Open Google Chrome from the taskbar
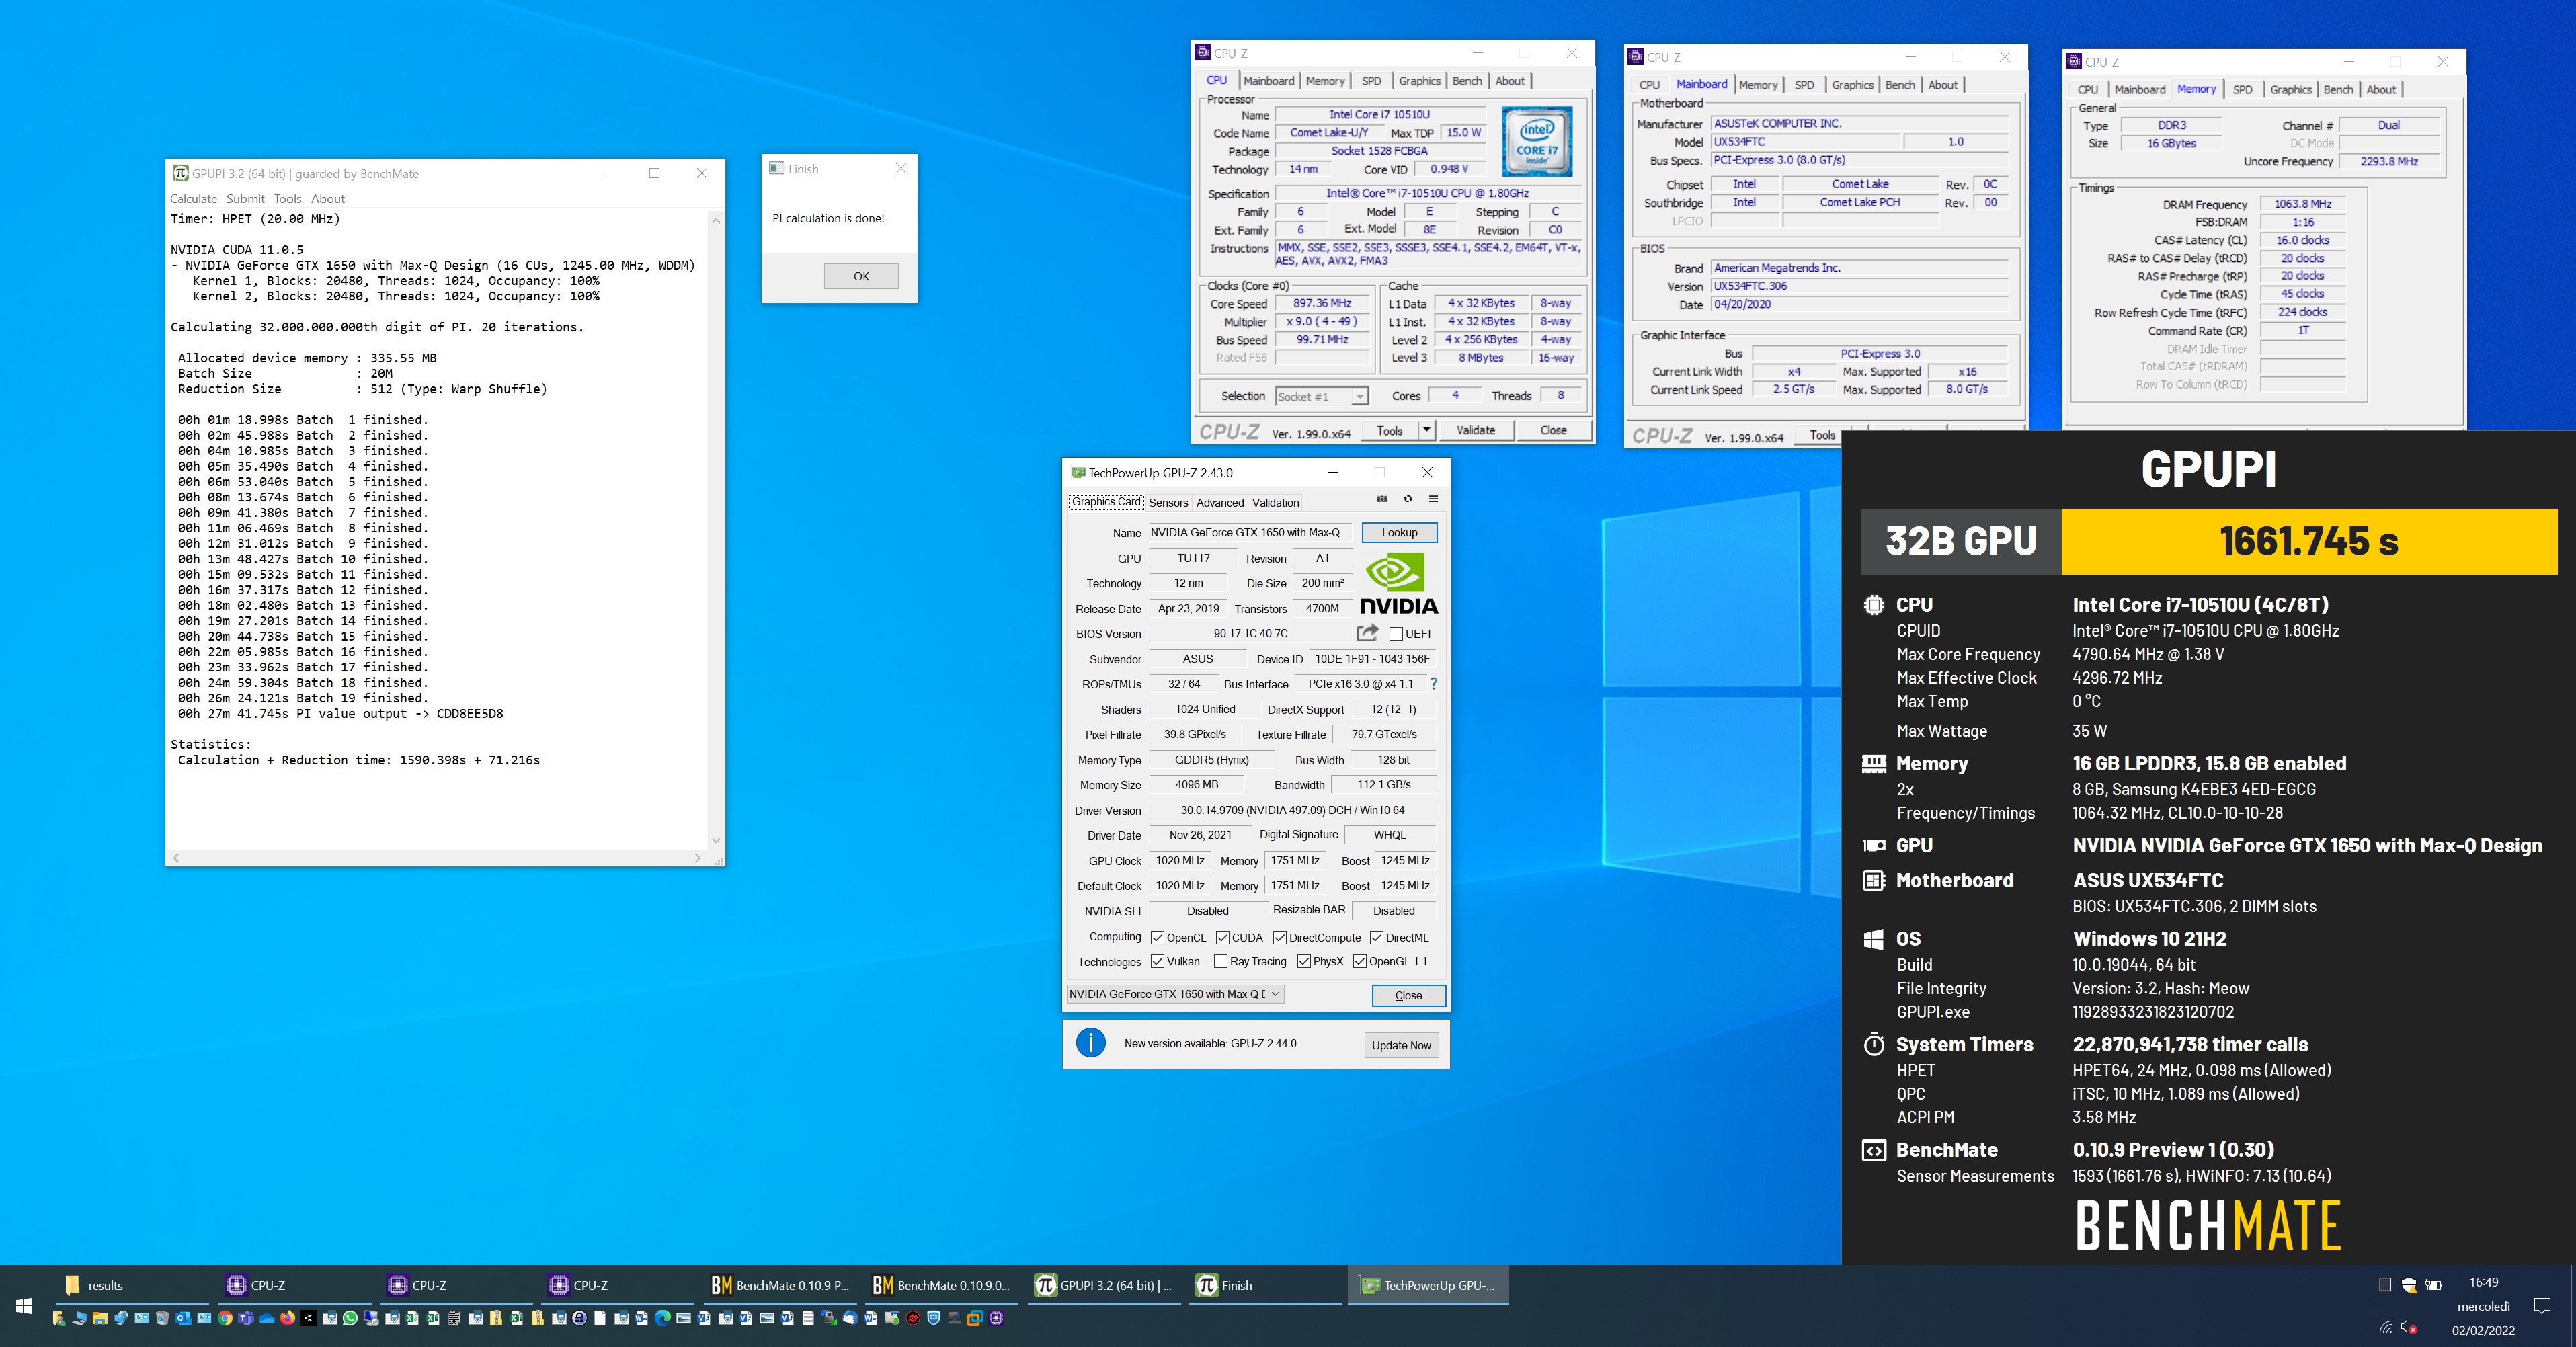Image resolution: width=2576 pixels, height=1347 pixels. pyautogui.click(x=225, y=1318)
